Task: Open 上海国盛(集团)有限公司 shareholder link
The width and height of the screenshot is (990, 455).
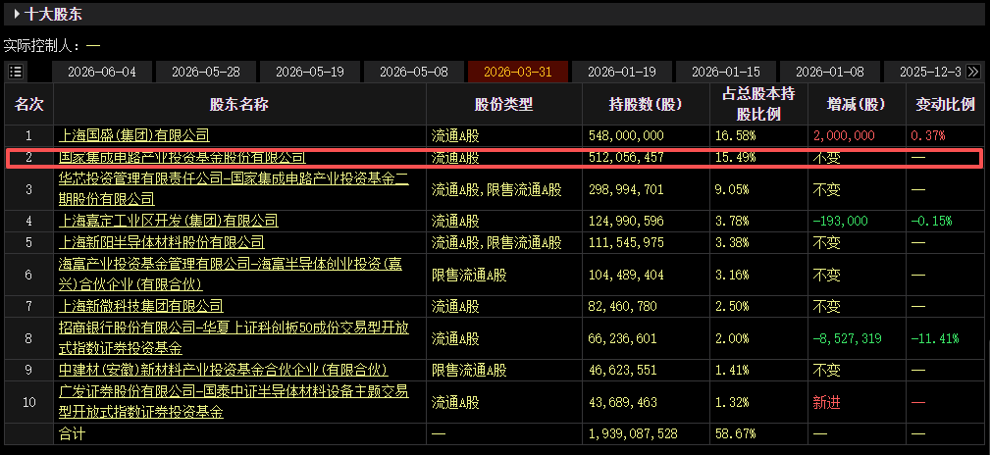Action: 133,135
